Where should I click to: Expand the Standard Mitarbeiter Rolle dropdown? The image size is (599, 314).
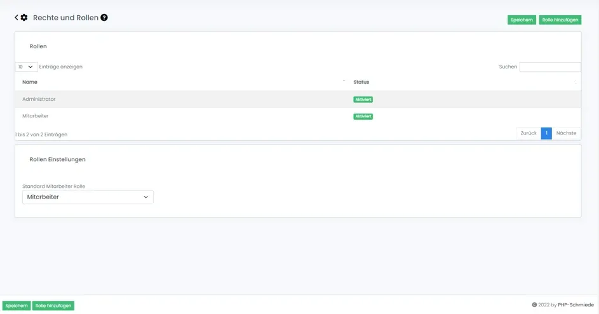[88, 197]
